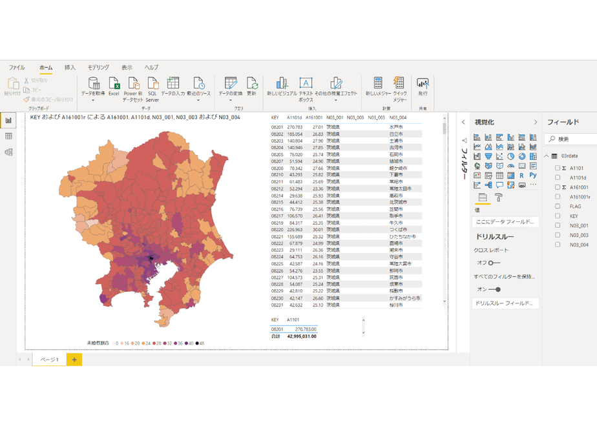The height and width of the screenshot is (426, 597).
Task: Select the ヘルプ ribbon tab
Action: click(x=151, y=67)
